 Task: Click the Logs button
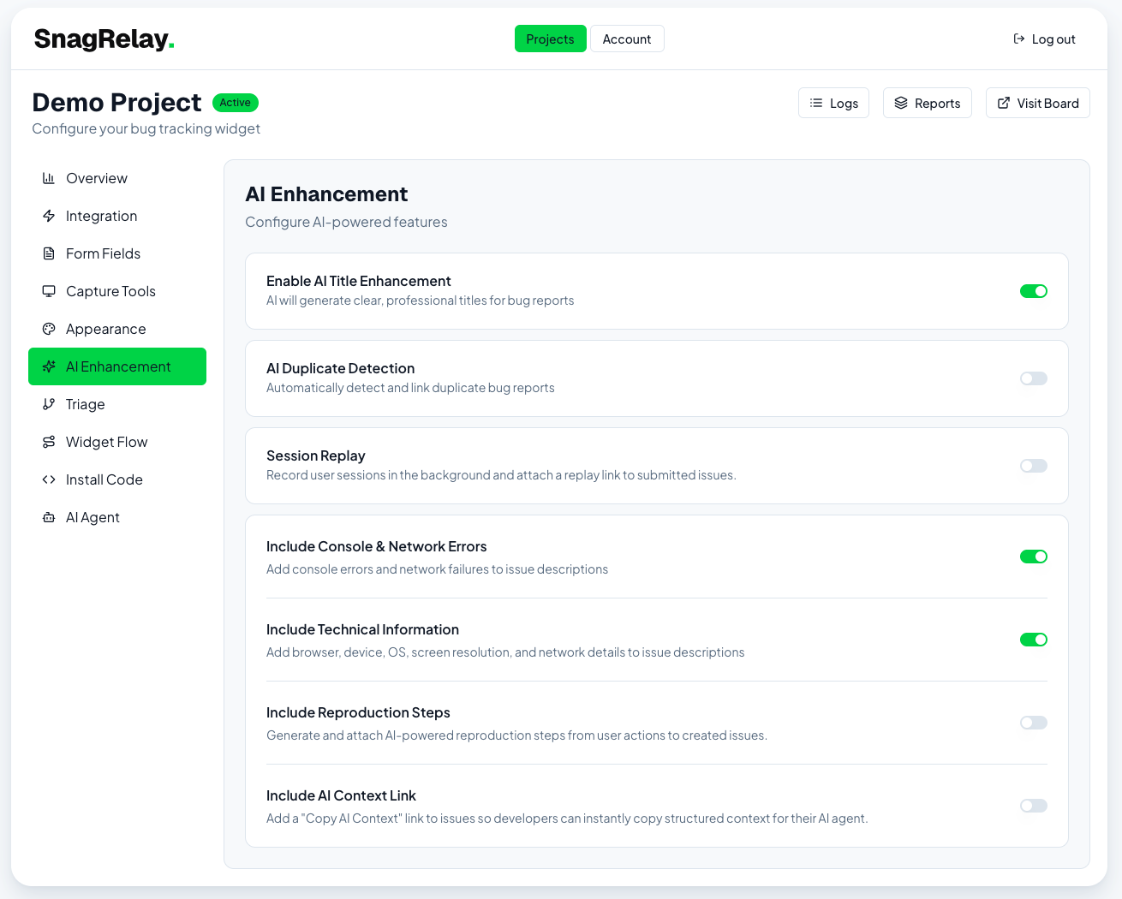pyautogui.click(x=833, y=103)
